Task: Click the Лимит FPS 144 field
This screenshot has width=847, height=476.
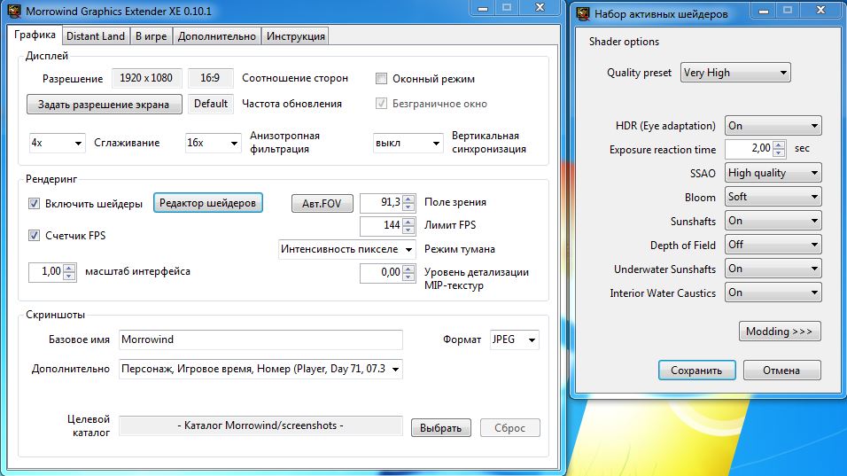Action: [381, 225]
